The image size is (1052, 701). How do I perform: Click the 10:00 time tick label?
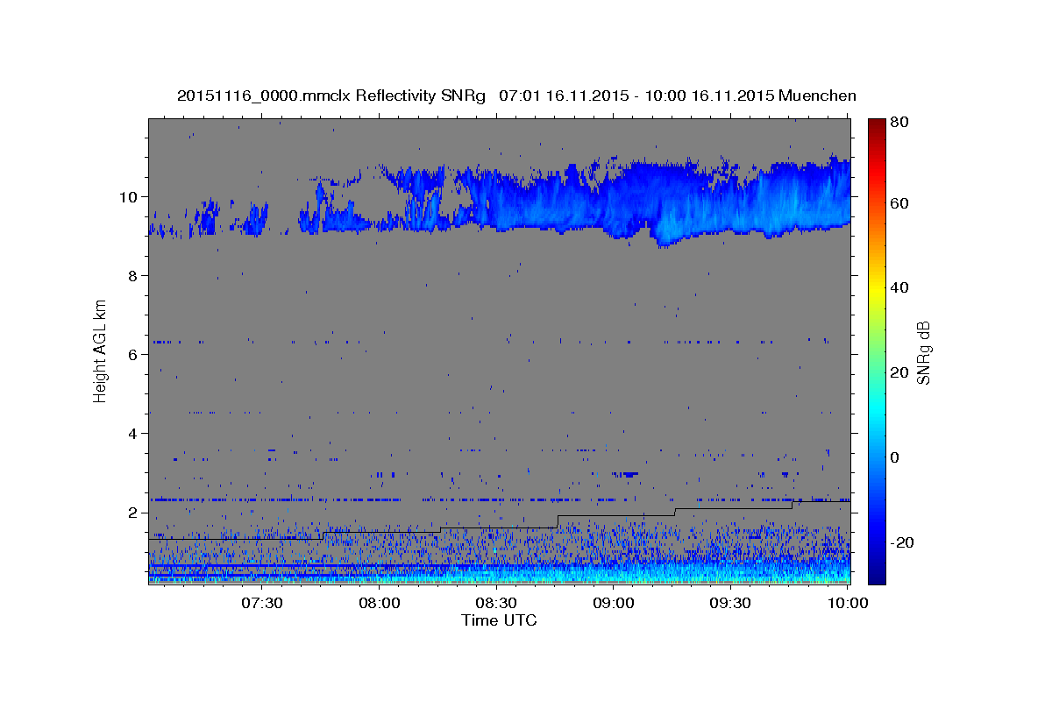click(848, 603)
